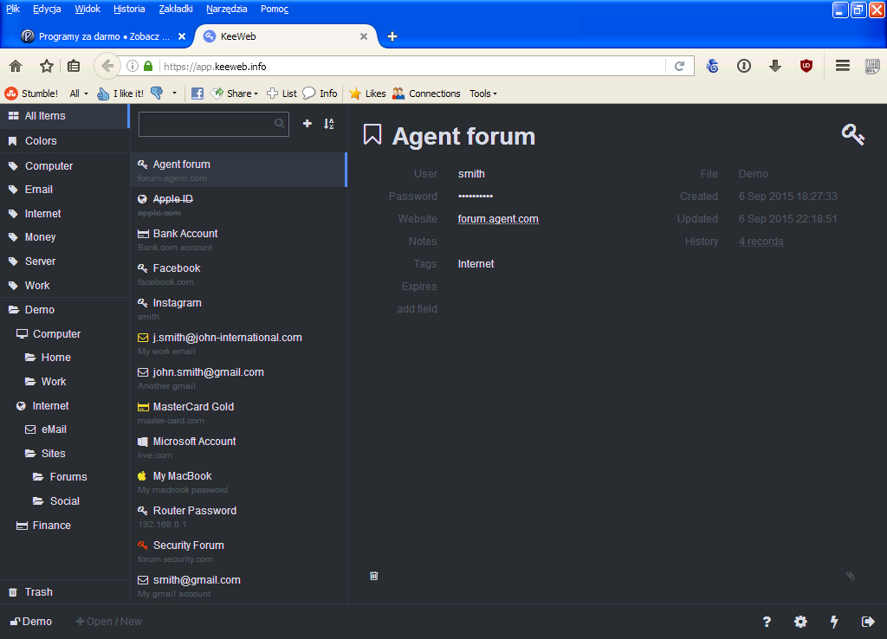This screenshot has height=639, width=887.
Task: Click the key icon of Agent forum entry
Action: coord(852,134)
